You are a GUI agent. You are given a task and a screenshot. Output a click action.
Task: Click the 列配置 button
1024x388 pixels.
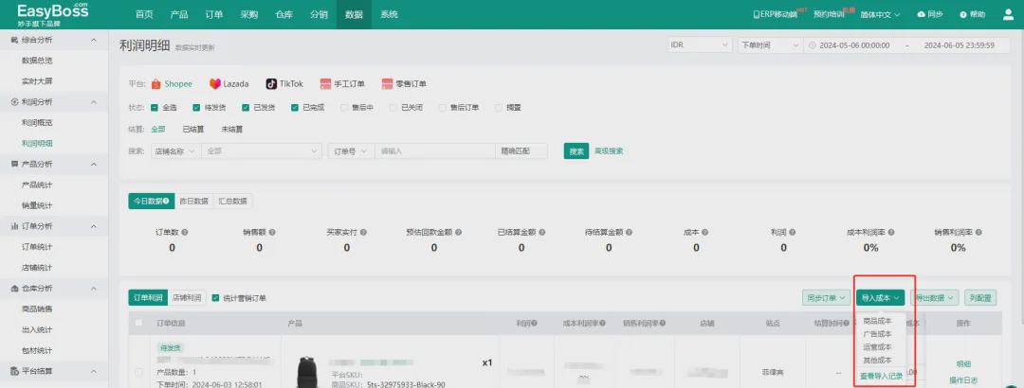[x=980, y=298]
